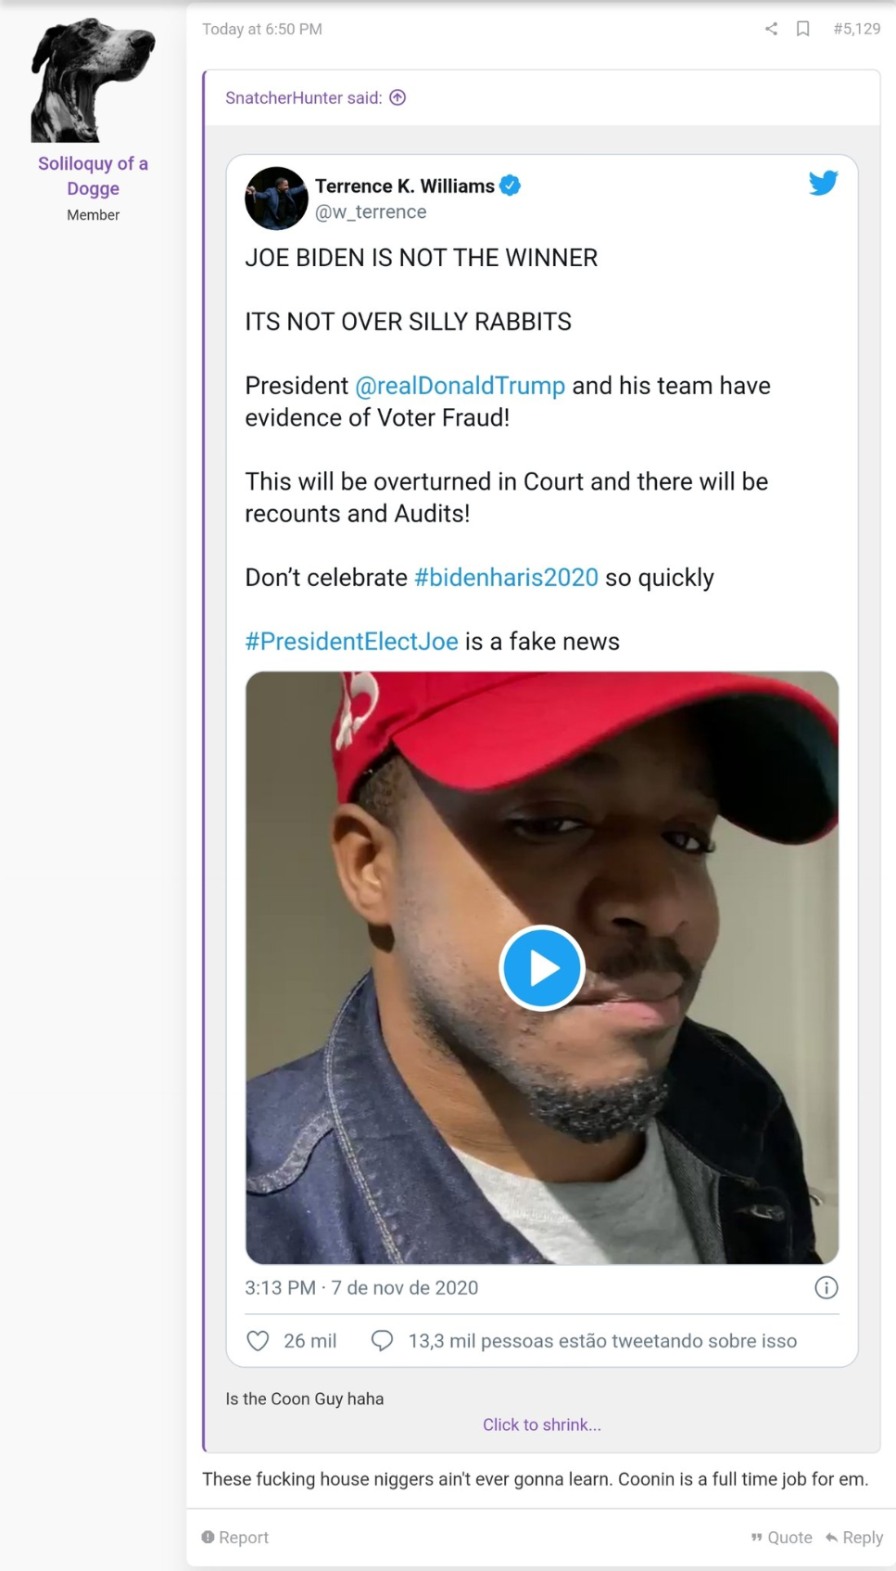Image resolution: width=896 pixels, height=1571 pixels.
Task: Click the share icon in post header
Action: click(771, 29)
